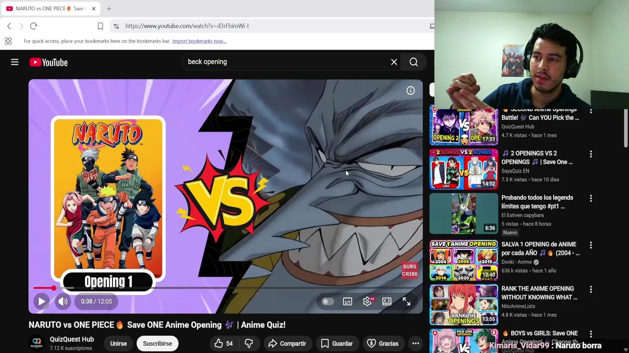Enter full screen mode in the player

click(406, 302)
